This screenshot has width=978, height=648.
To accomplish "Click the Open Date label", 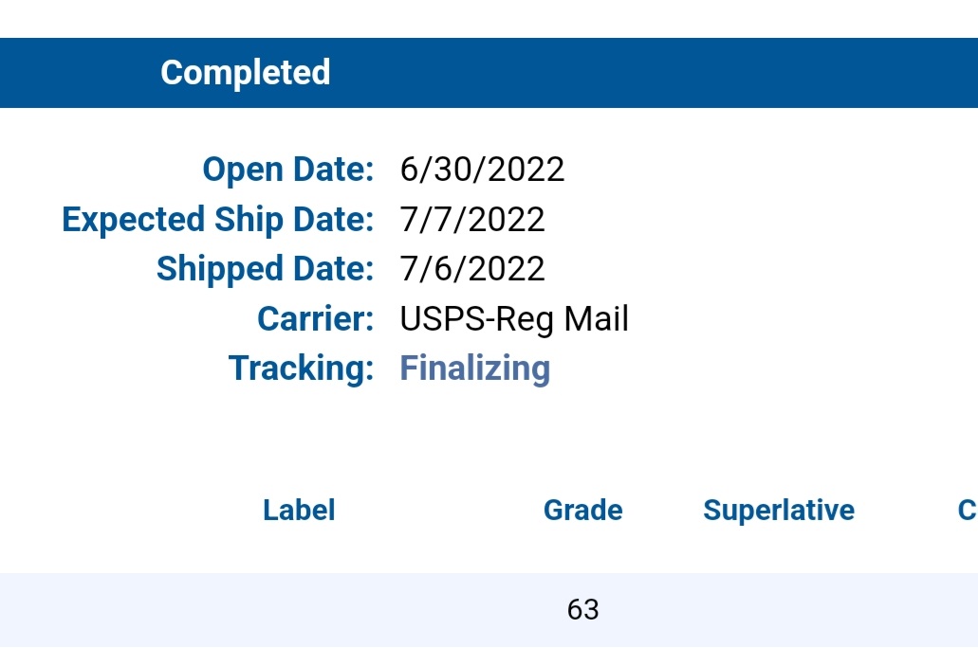I will [288, 170].
